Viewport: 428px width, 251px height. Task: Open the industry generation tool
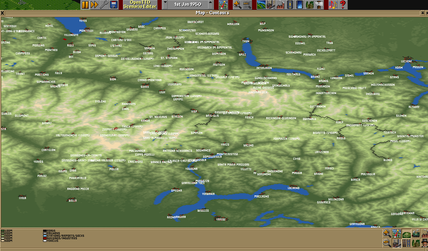click(280, 5)
